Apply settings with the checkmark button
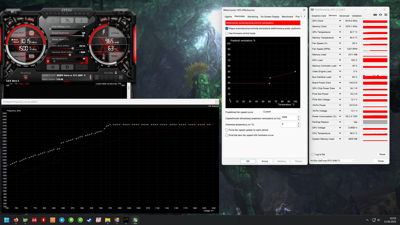 click(x=81, y=67)
